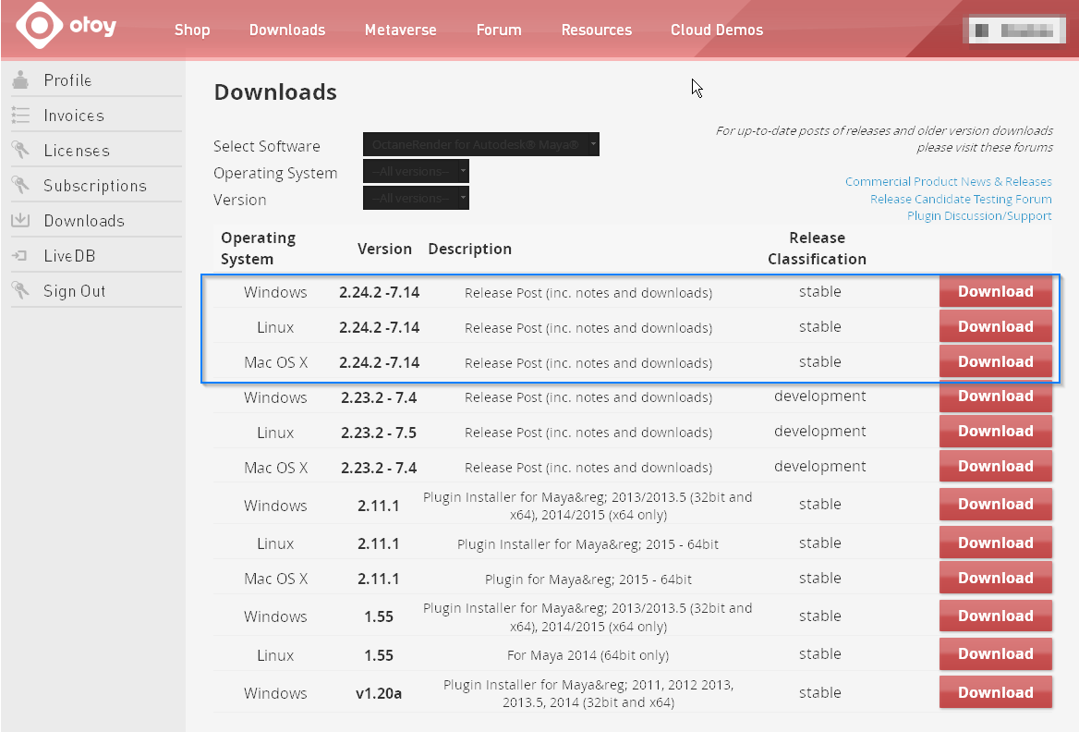Click the Licenses key icon

[20, 150]
